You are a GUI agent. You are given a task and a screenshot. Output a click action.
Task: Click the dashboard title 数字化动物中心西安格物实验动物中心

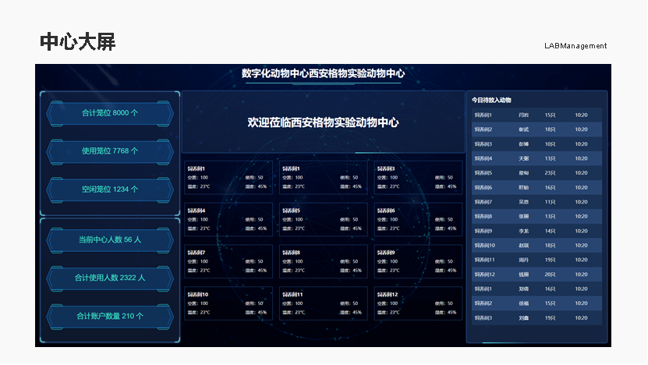(x=323, y=73)
